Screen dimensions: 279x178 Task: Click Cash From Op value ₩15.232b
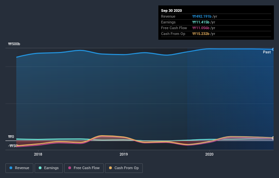(201, 34)
